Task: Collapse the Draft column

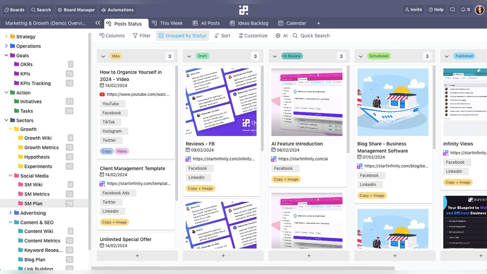Action: pyautogui.click(x=189, y=56)
